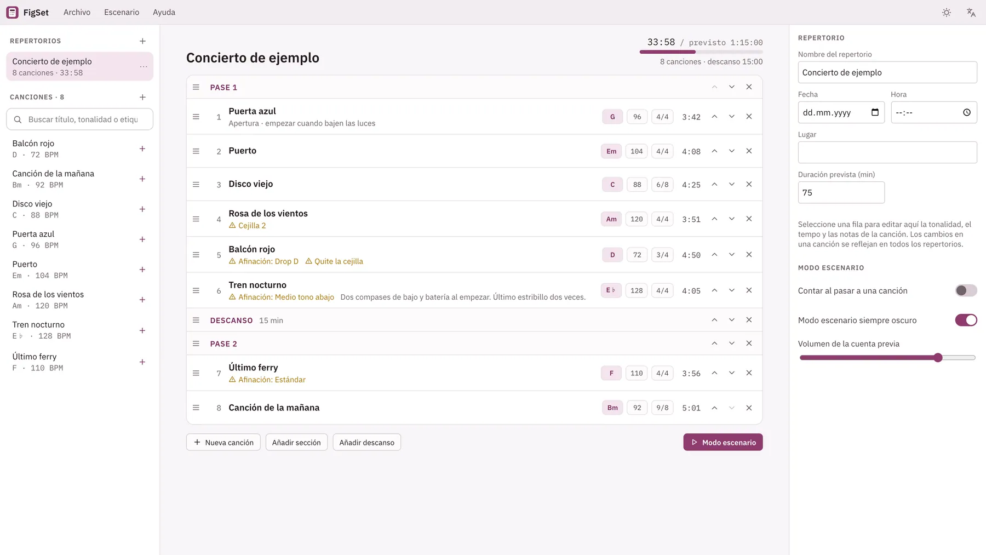Click Añadir sección button

[x=296, y=442]
